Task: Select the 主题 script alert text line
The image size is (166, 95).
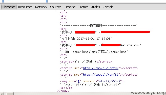Action: (94, 52)
